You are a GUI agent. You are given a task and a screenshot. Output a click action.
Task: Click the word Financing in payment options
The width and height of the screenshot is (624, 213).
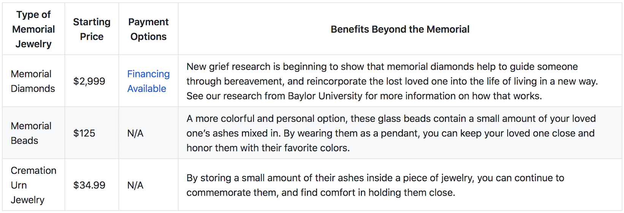[x=148, y=74]
